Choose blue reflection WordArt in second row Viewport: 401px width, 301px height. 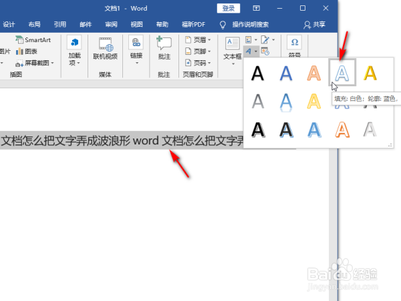tap(285, 102)
